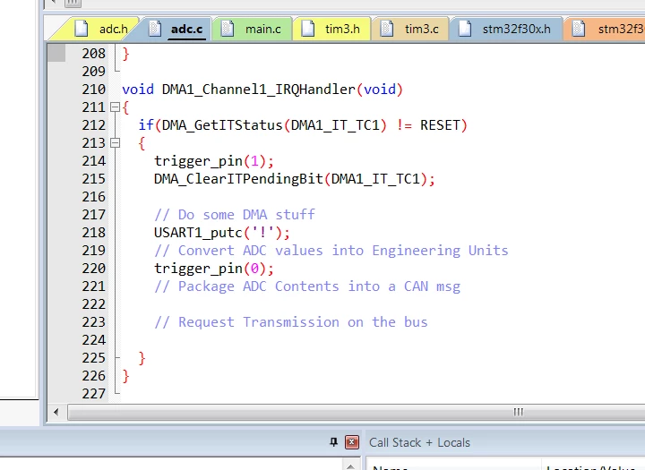This screenshot has height=470, width=645.
Task: Open the main.c tab
Action: (x=252, y=29)
